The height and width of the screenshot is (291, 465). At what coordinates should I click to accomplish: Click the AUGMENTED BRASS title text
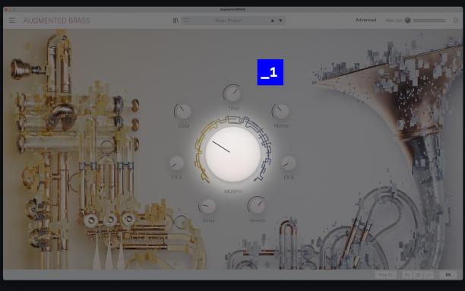[57, 21]
